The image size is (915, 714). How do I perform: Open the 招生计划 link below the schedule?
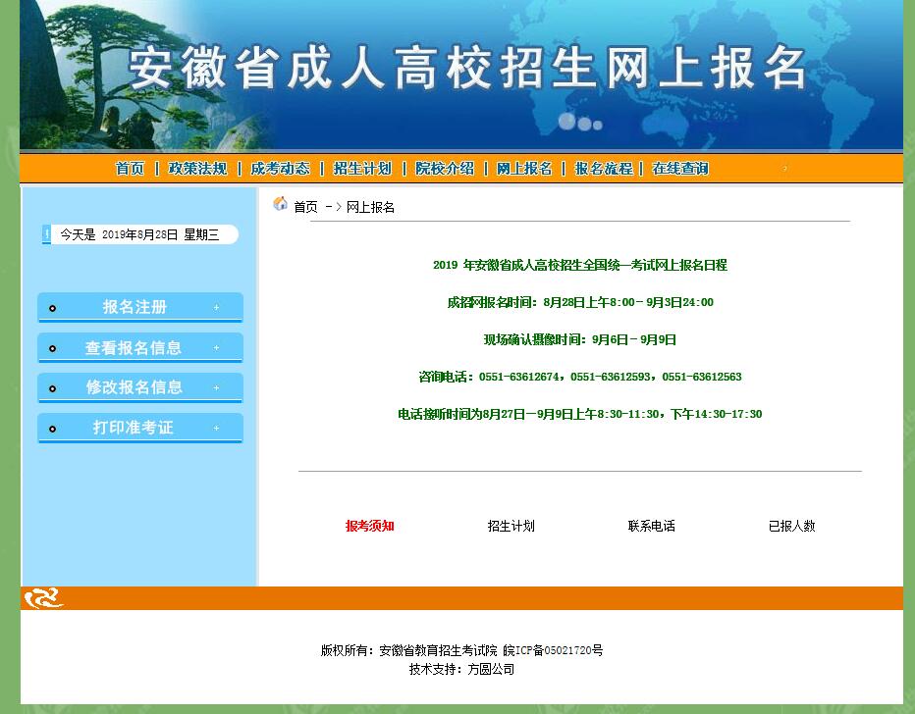pos(511,526)
